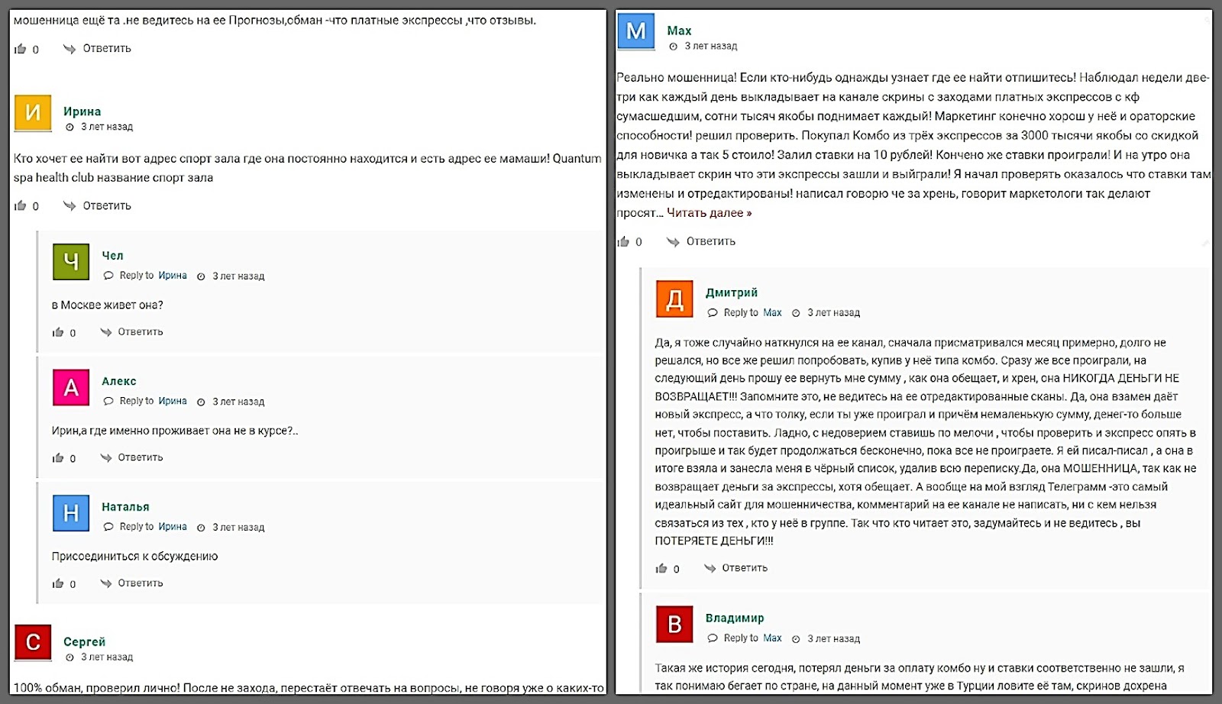Open Ирина link in Чел's Reply to
The height and width of the screenshot is (704, 1222).
(173, 276)
